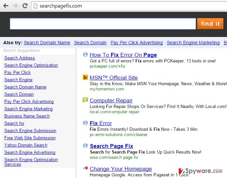Open sidebar Search Engine Marketing link

pos(28,109)
